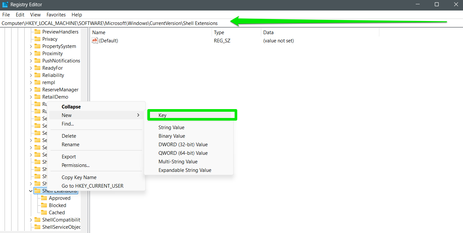
Task: Click the Proximity folder icon
Action: (37, 54)
